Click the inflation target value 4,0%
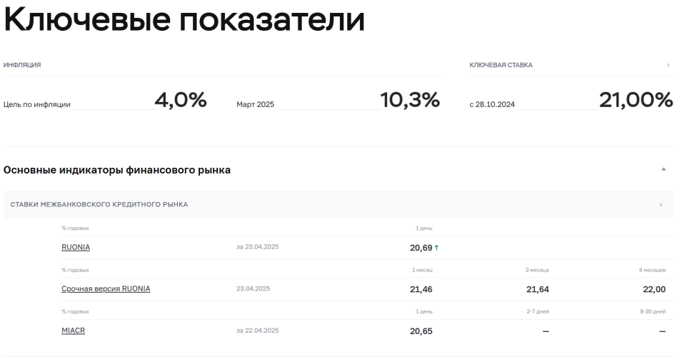The width and height of the screenshot is (687, 357). tap(181, 100)
